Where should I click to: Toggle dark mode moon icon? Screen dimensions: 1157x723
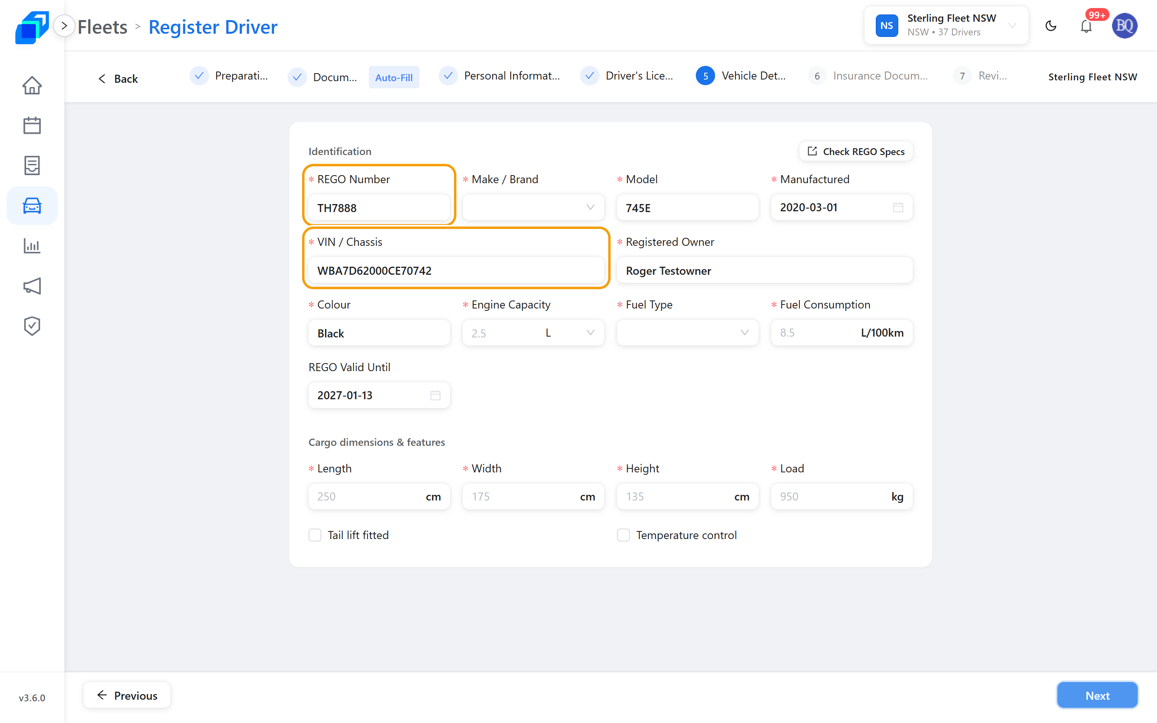(x=1051, y=26)
